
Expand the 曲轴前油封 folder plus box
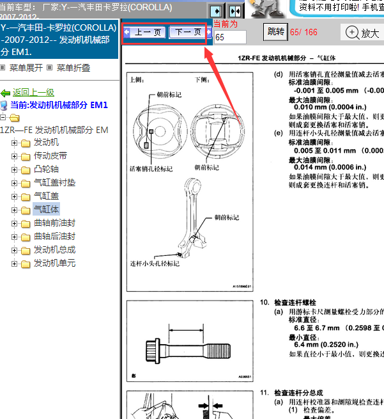point(14,223)
